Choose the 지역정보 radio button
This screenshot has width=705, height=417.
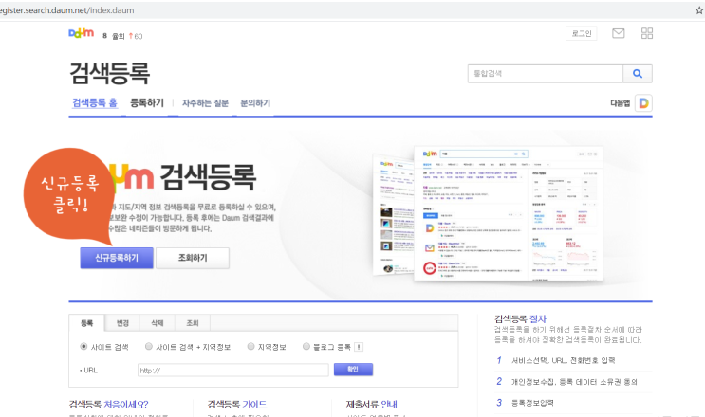coord(250,347)
